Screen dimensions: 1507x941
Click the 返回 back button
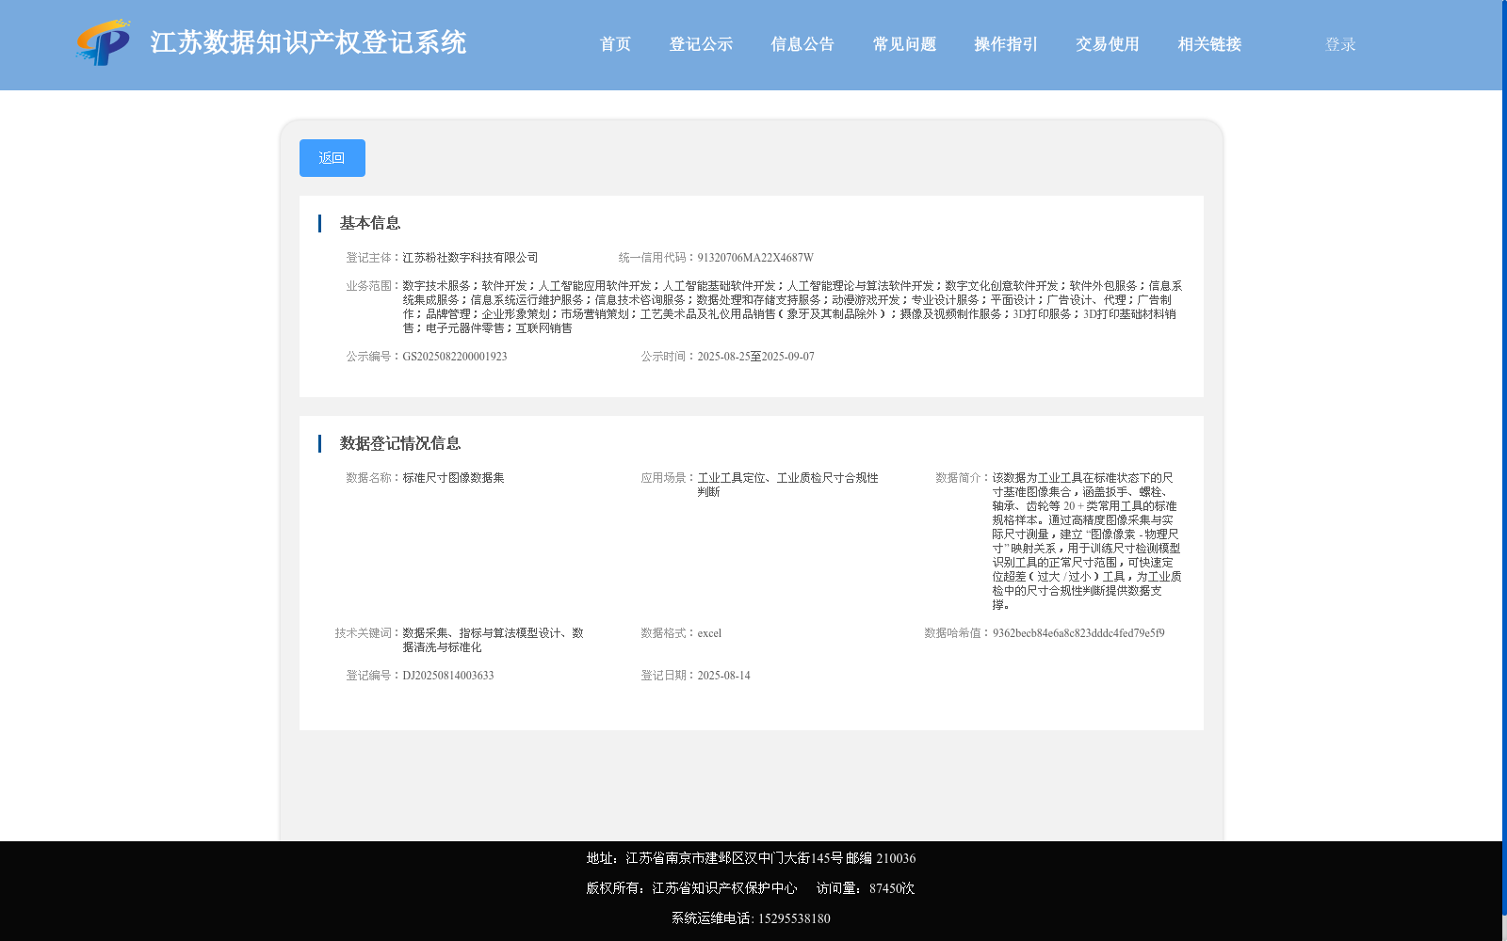(x=332, y=157)
